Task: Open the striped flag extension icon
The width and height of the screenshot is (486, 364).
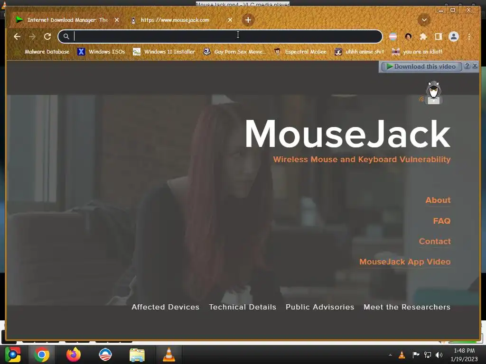Action: point(393,36)
